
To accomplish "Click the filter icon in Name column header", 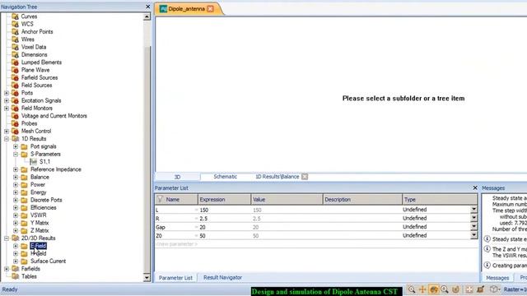I will (160, 199).
